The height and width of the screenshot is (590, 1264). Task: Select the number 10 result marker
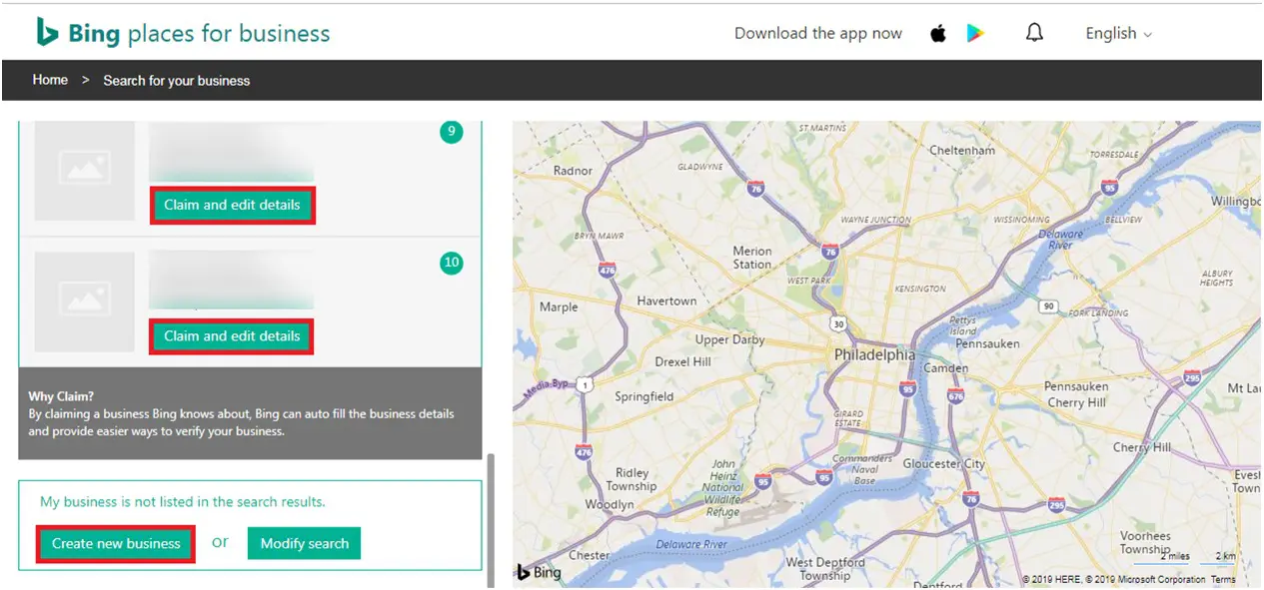pyautogui.click(x=451, y=263)
